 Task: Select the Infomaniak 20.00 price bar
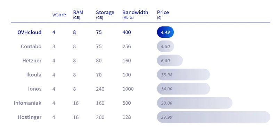[x=195, y=103]
